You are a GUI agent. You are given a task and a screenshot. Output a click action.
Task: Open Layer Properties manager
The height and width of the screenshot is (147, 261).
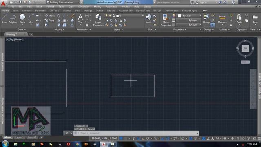point(98,20)
